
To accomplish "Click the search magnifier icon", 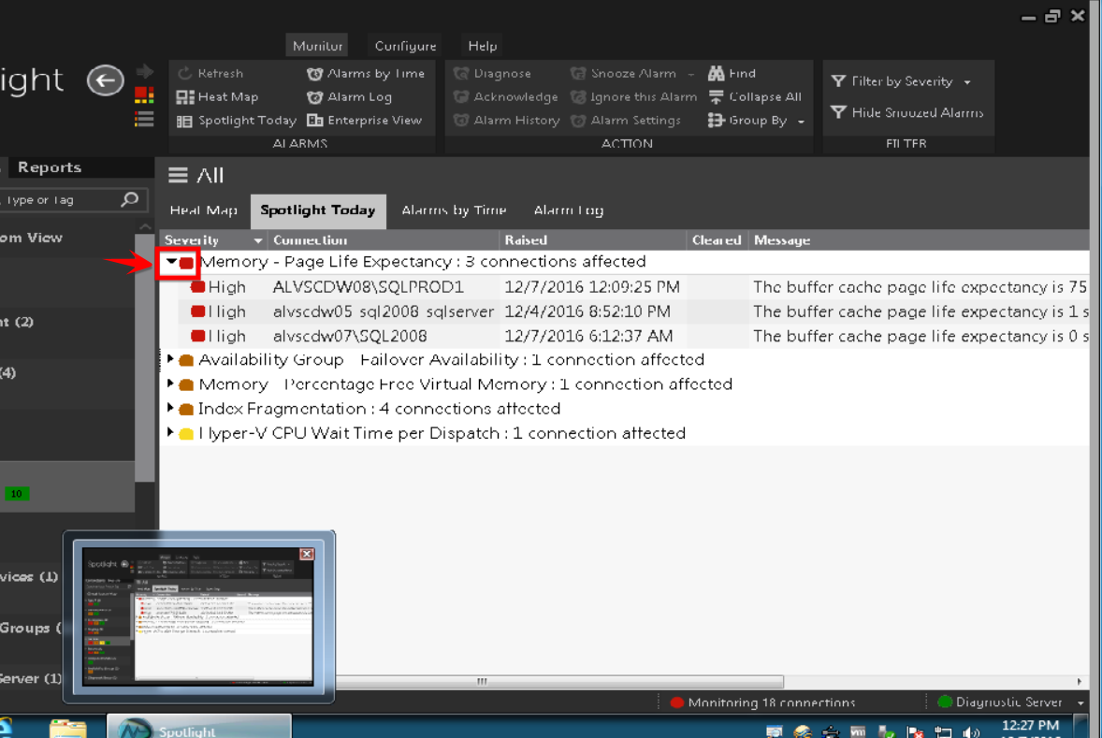I will 129,199.
